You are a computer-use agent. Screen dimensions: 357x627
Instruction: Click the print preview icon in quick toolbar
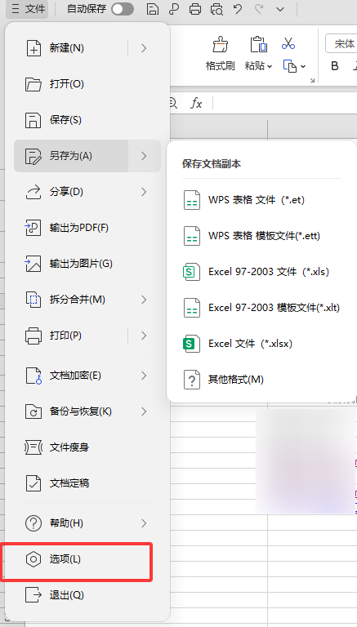click(216, 9)
